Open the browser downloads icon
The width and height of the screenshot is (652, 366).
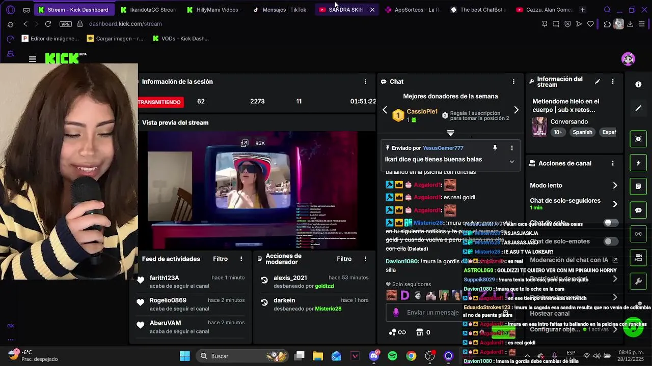click(x=630, y=24)
